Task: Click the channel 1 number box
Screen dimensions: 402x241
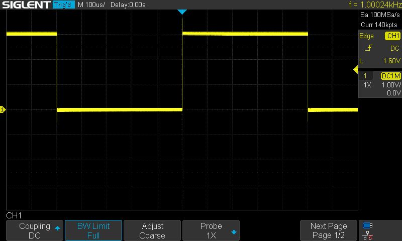Action: point(365,76)
